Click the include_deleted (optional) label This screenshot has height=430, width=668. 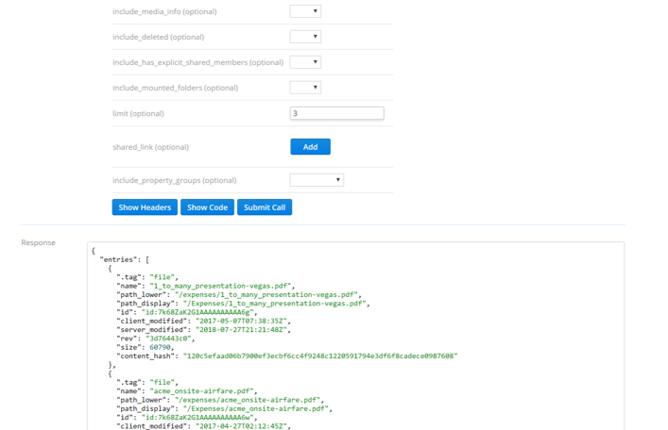coord(158,37)
